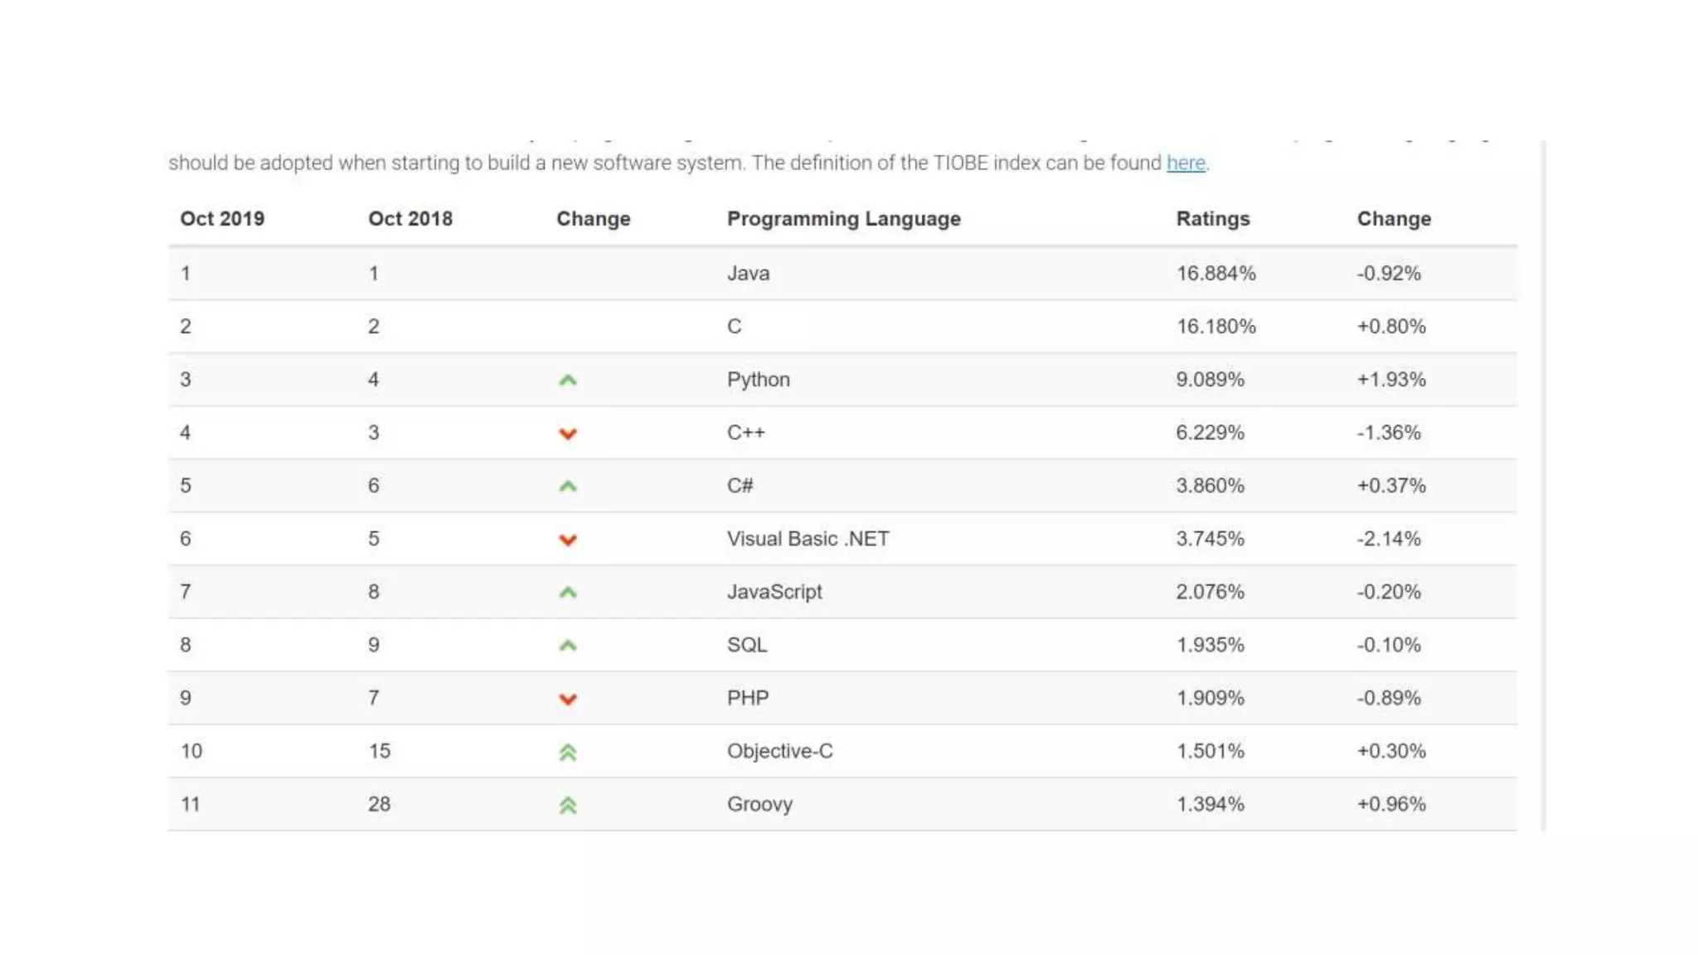1698x955 pixels.
Task: Click the Programming Language column header
Action: click(843, 219)
